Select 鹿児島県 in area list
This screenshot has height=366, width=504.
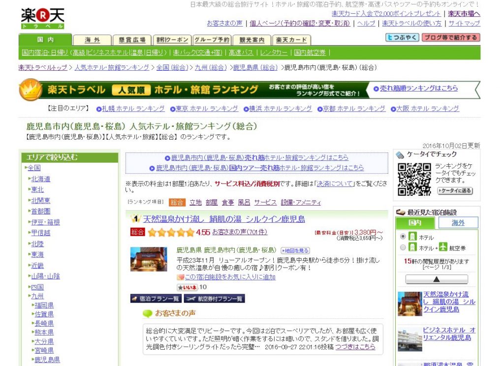(47, 360)
